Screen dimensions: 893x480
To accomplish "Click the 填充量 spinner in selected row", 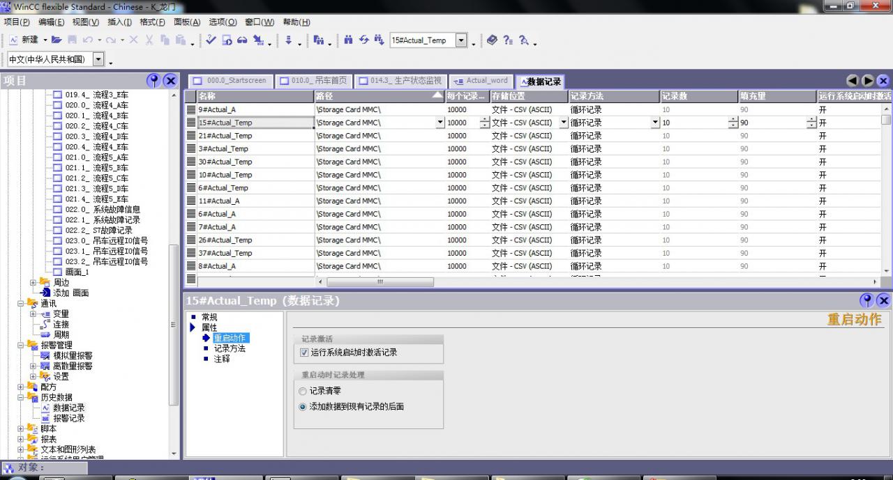I will click(x=811, y=123).
